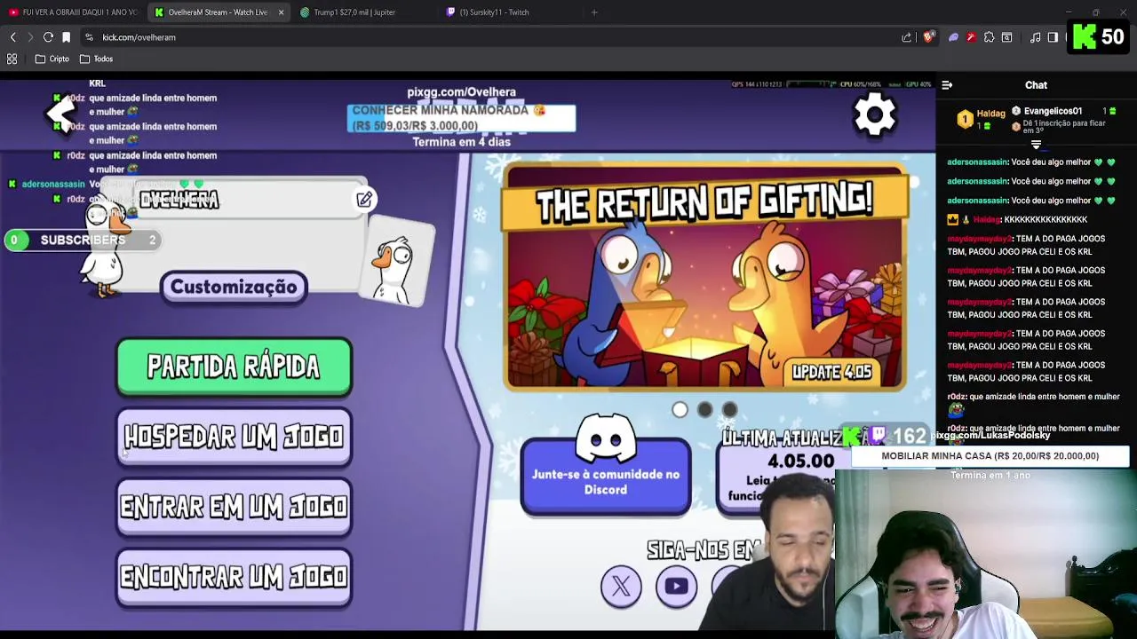This screenshot has height=639, width=1137.
Task: Open the tab search window icon
Action: click(1006, 37)
